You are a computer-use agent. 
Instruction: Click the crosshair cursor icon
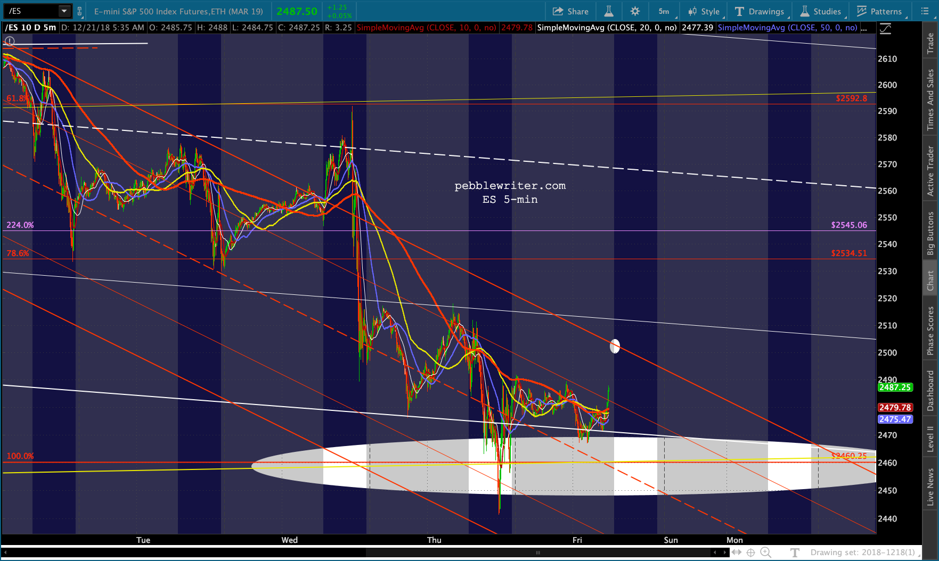pyautogui.click(x=750, y=552)
